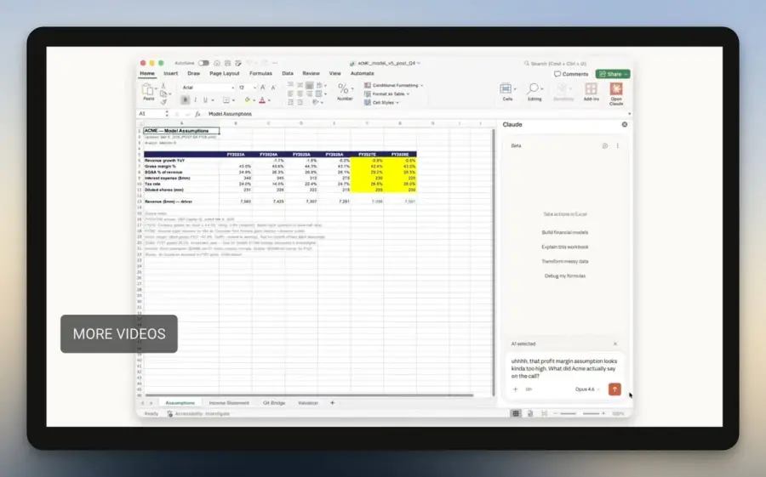Screen dimensions: 766x477
Task: Click the zoom slider in status bar
Action: pyautogui.click(x=580, y=413)
